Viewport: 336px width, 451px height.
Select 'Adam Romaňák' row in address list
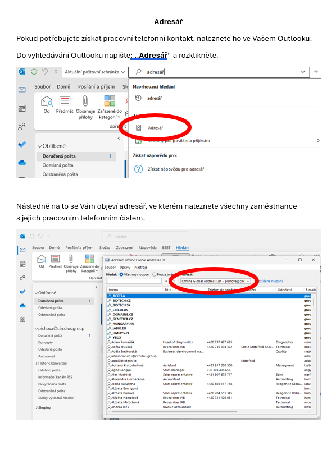(x=209, y=342)
